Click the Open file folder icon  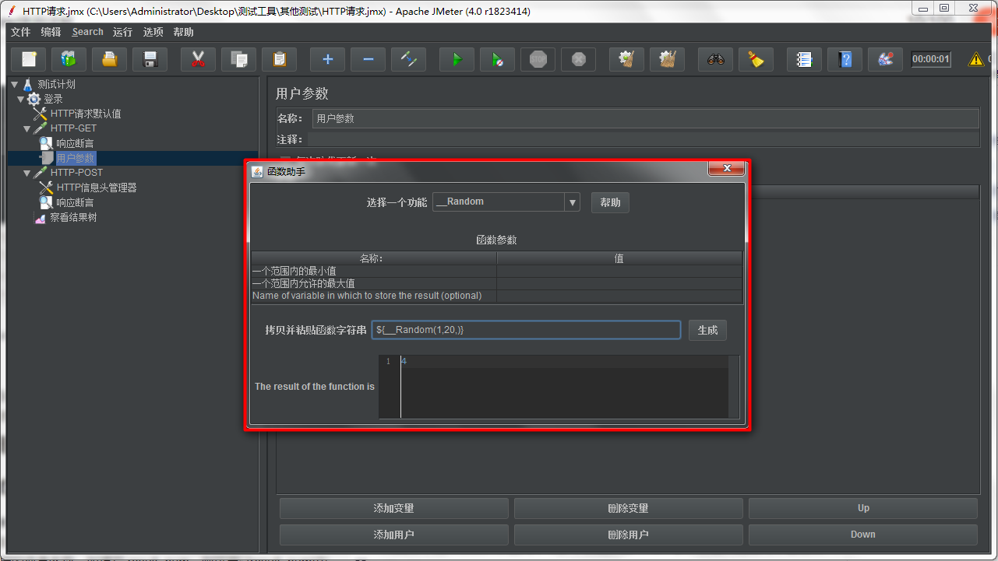[110, 59]
